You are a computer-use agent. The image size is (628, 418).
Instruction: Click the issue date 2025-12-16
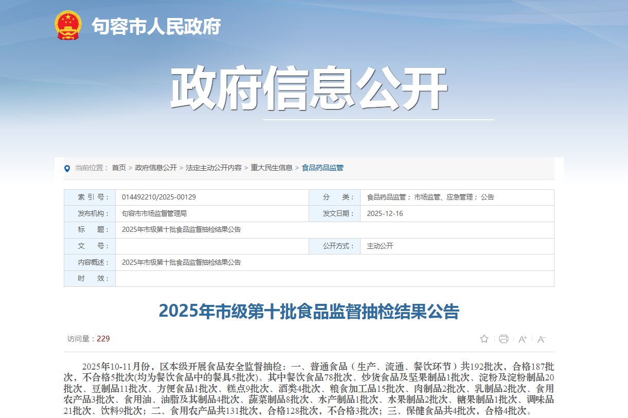tap(385, 213)
